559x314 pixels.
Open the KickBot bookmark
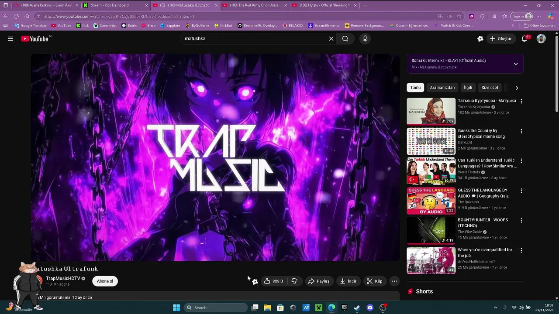tap(223, 26)
